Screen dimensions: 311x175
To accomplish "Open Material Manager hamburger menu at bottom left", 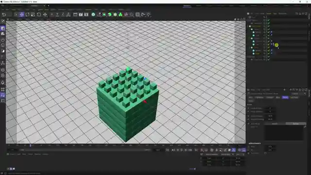I will tap(8, 154).
